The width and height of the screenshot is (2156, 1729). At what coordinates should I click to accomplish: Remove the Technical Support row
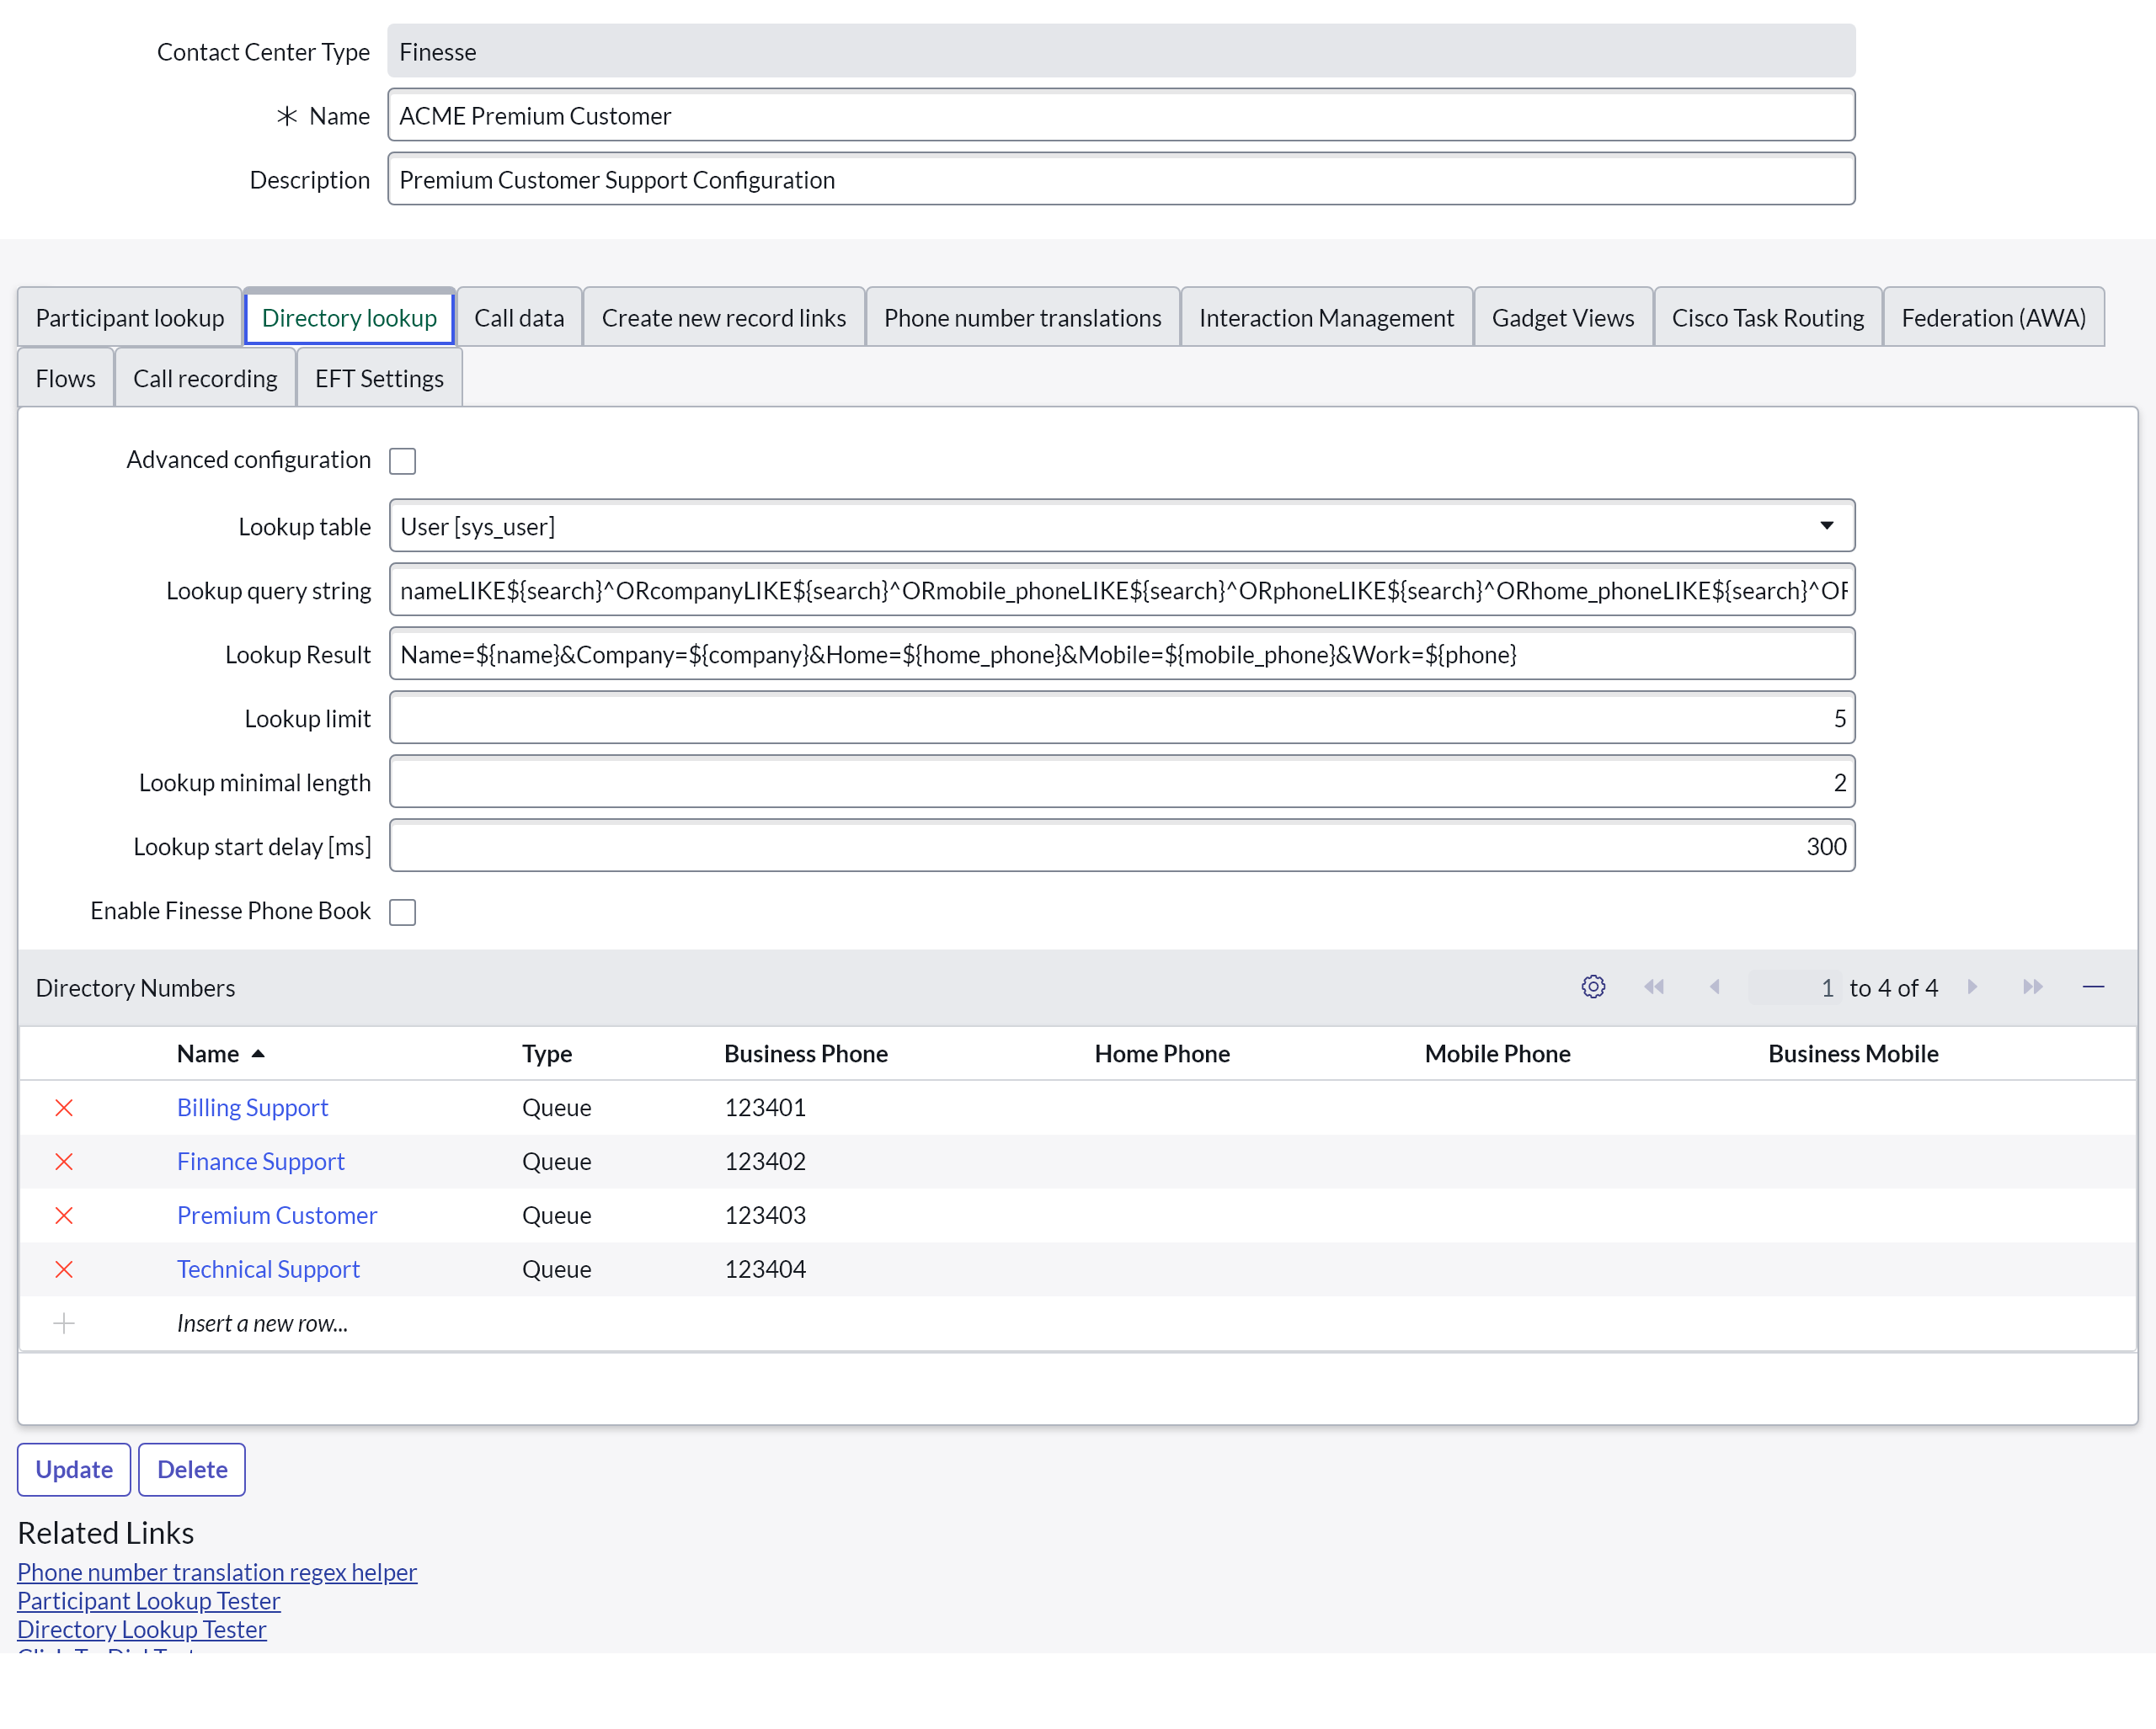(x=64, y=1269)
